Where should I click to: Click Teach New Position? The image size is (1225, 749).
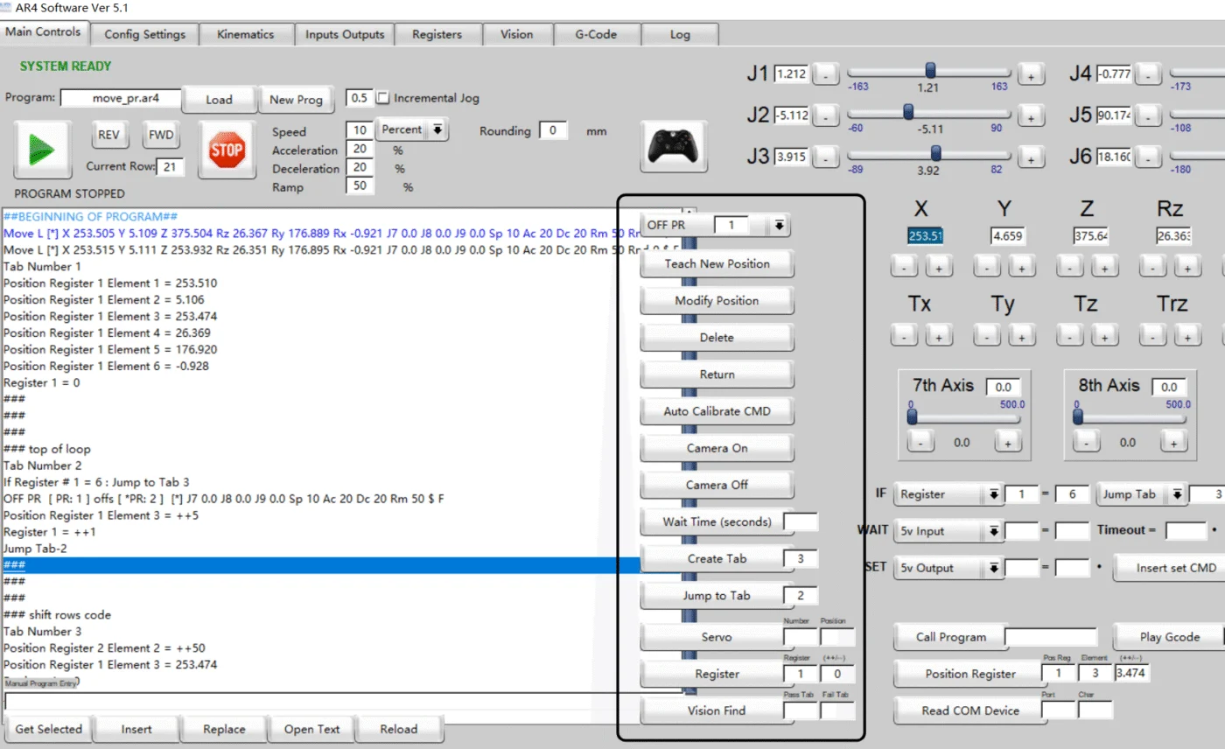tap(717, 263)
